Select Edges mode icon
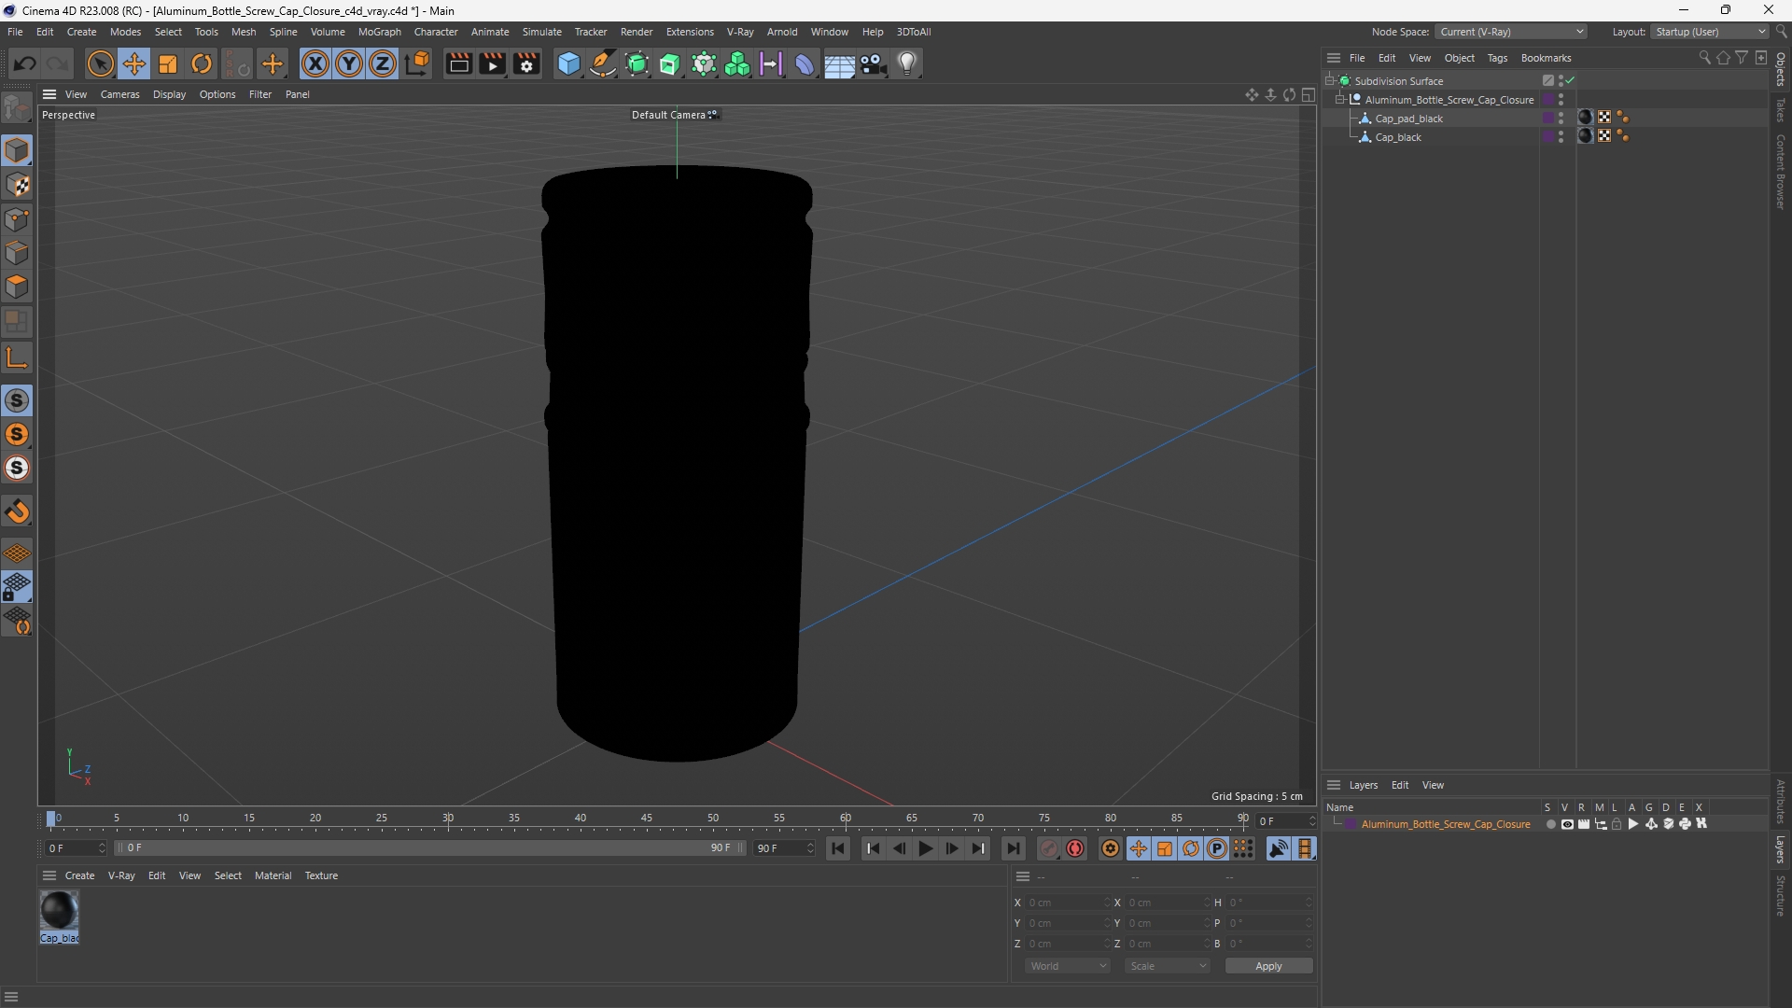Screen dimensions: 1792x1008 tap(17, 253)
